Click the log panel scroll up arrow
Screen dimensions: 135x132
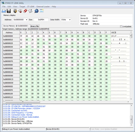(131, 106)
